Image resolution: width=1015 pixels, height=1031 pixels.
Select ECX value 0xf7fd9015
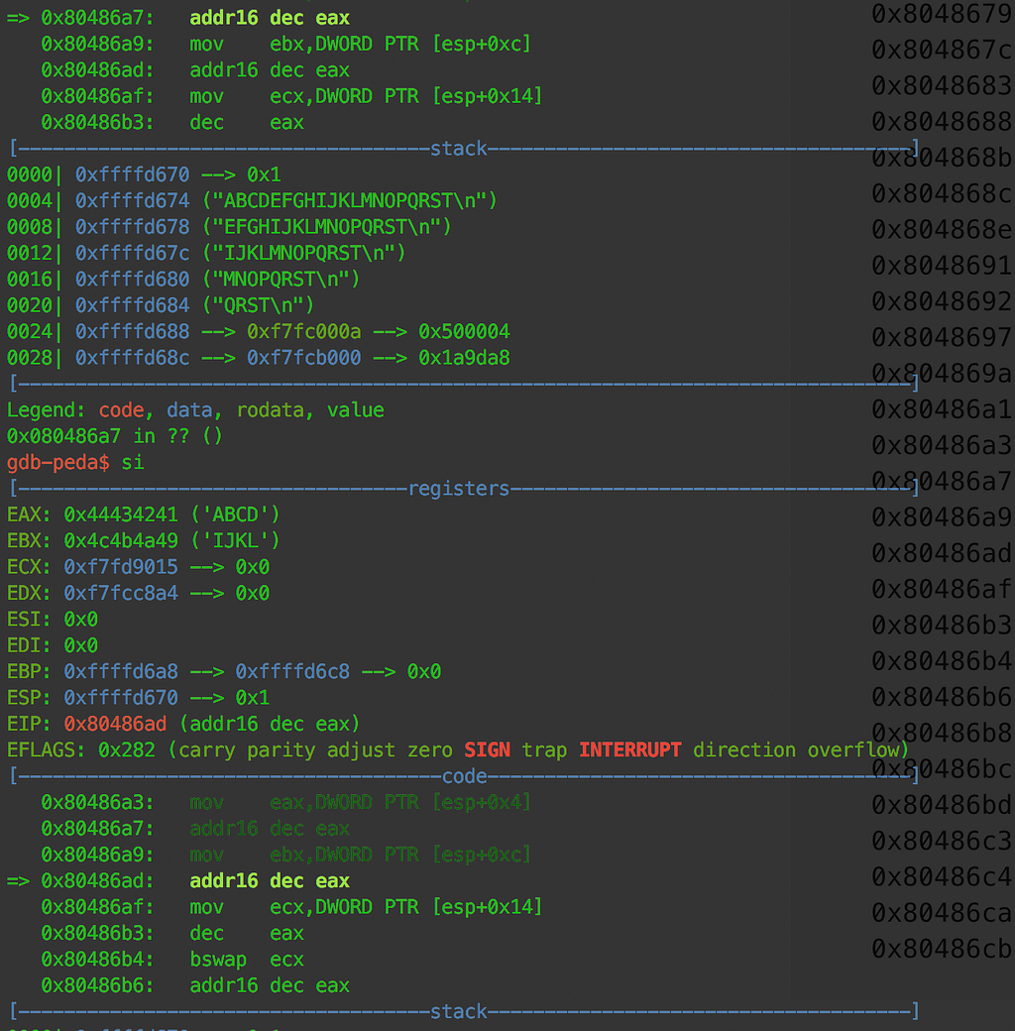121,567
